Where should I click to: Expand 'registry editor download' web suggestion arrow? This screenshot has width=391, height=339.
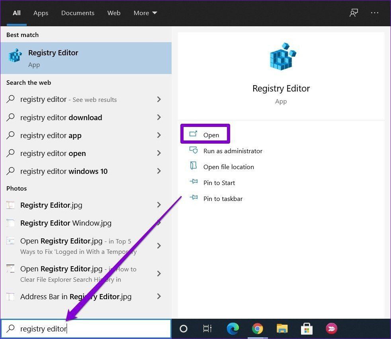coord(159,117)
